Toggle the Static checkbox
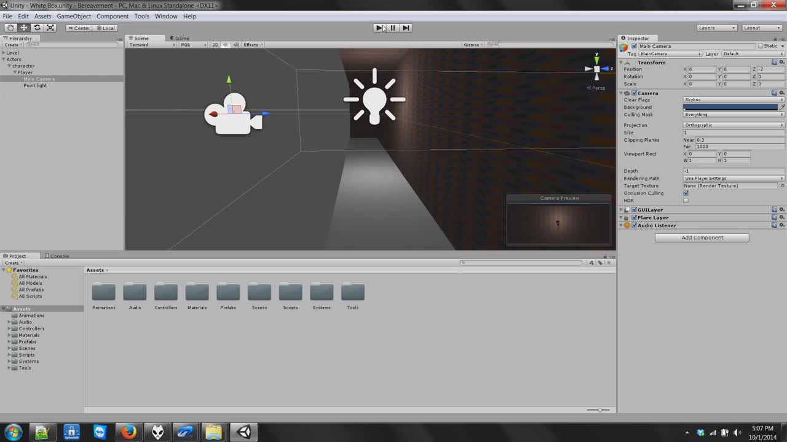Image resolution: width=787 pixels, height=442 pixels. [x=761, y=46]
